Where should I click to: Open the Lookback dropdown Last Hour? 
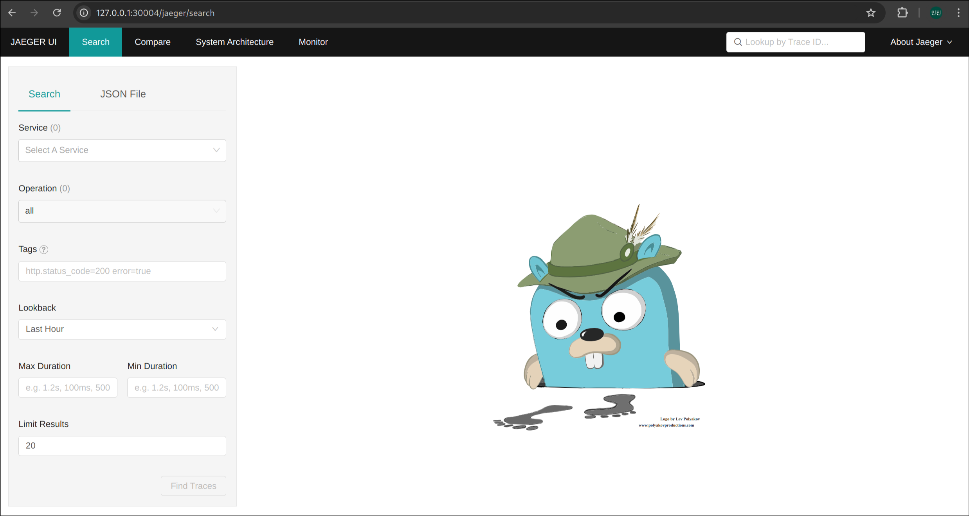tap(122, 329)
